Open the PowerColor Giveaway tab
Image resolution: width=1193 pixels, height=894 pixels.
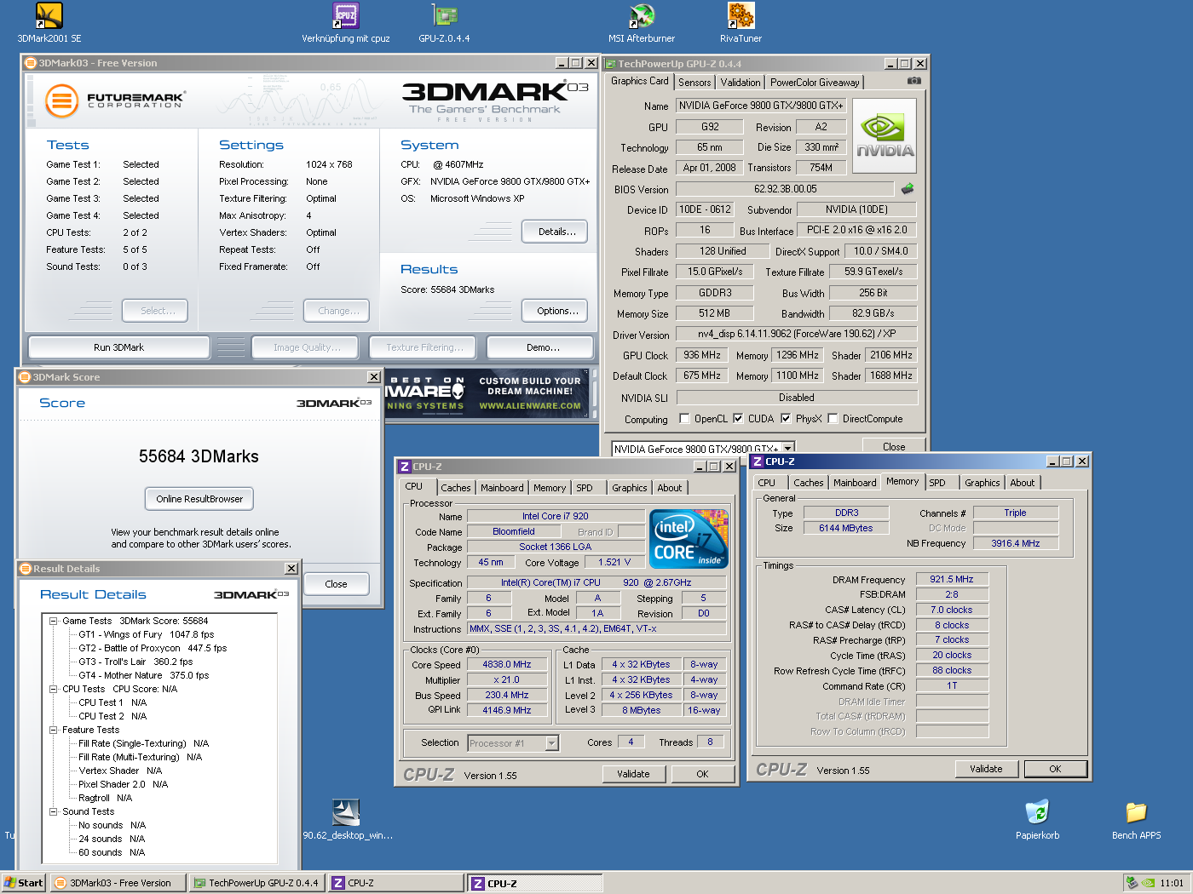pos(815,83)
